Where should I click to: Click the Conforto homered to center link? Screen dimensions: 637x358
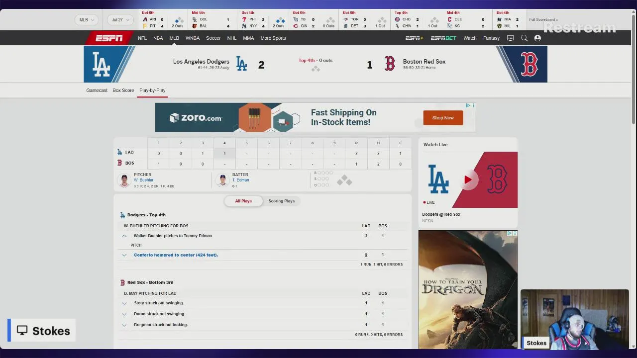[x=176, y=255]
